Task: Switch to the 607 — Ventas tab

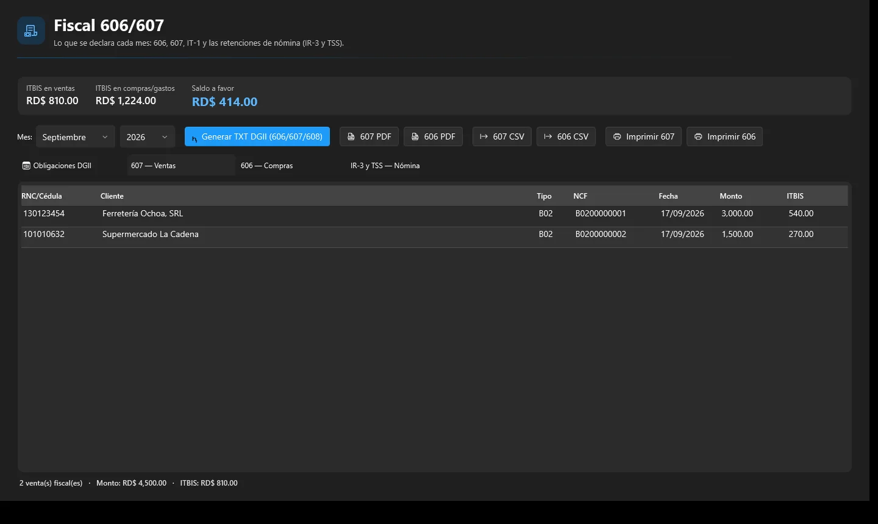Action: click(181, 165)
